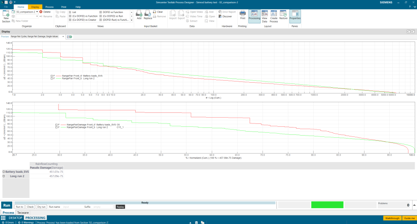
Task: Switch to the Display ribbon tab
Action: (35, 7)
